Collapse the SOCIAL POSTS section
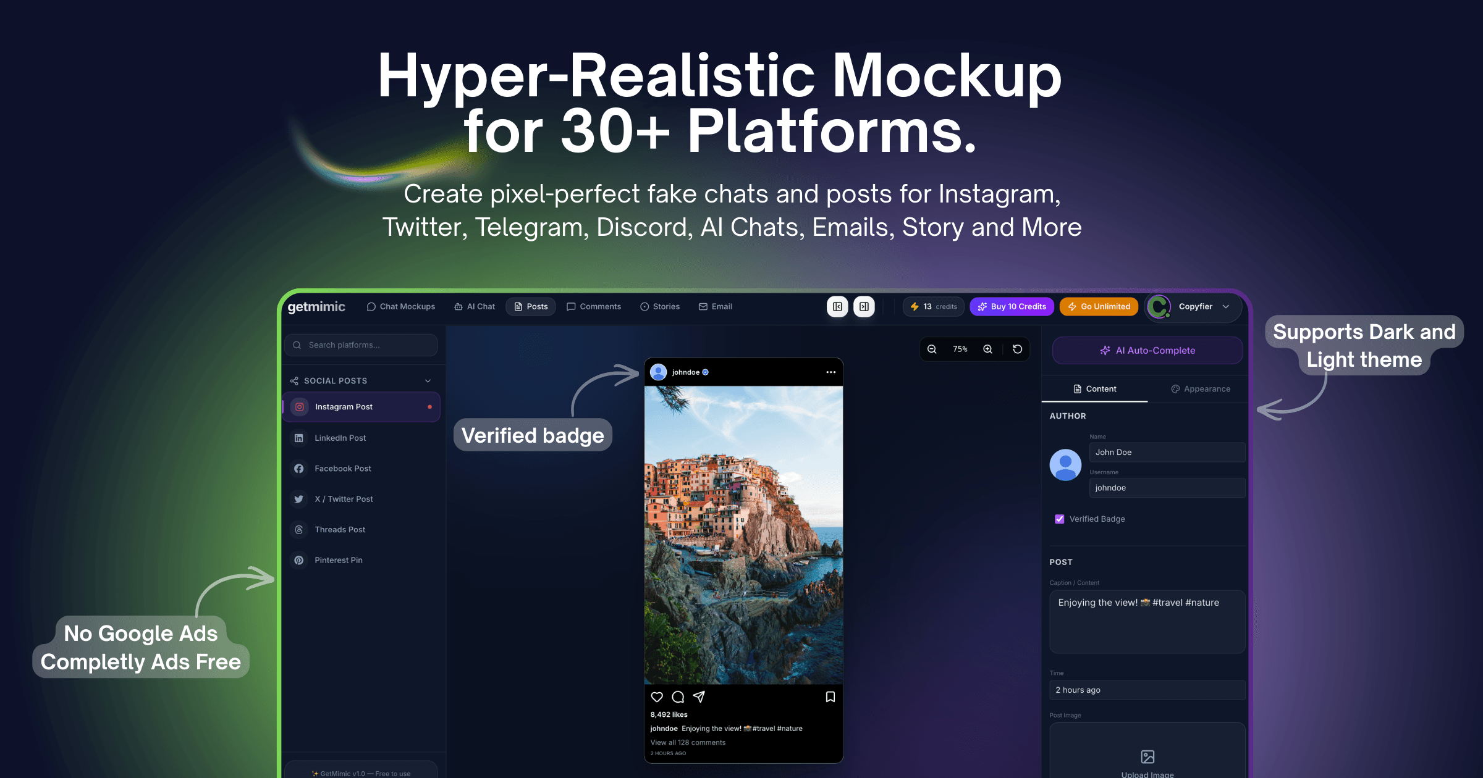 point(428,380)
